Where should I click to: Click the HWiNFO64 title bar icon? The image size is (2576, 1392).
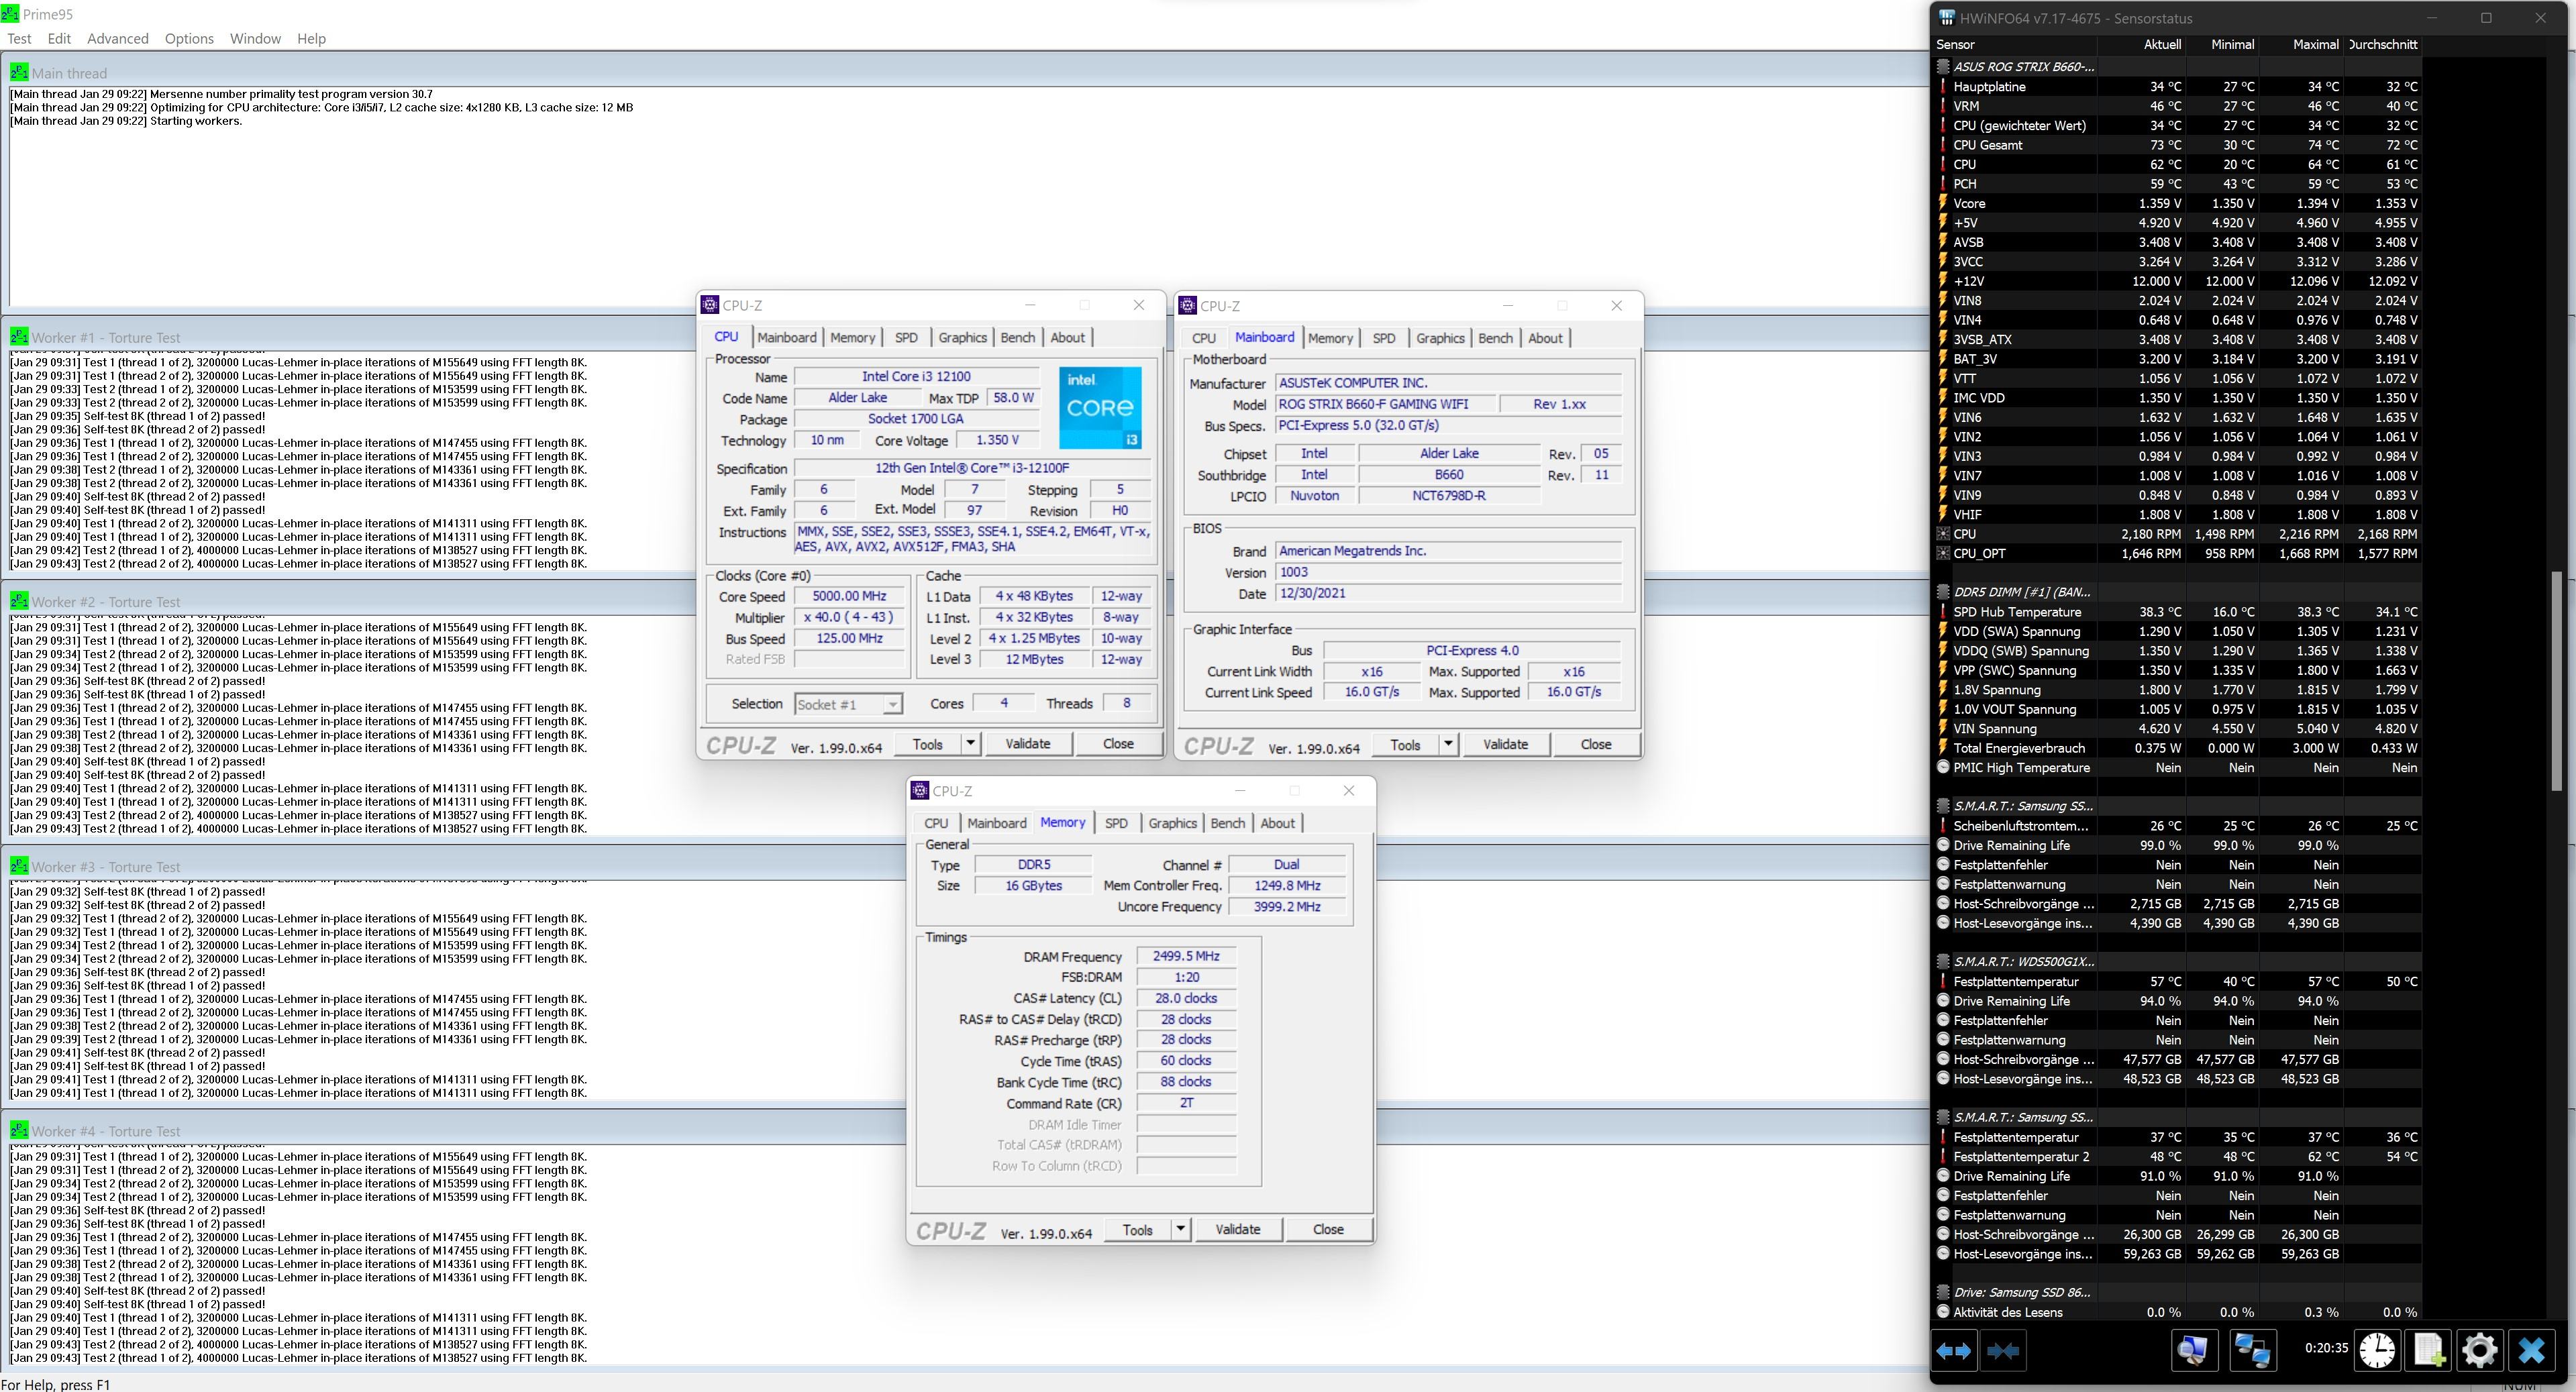(x=1946, y=18)
